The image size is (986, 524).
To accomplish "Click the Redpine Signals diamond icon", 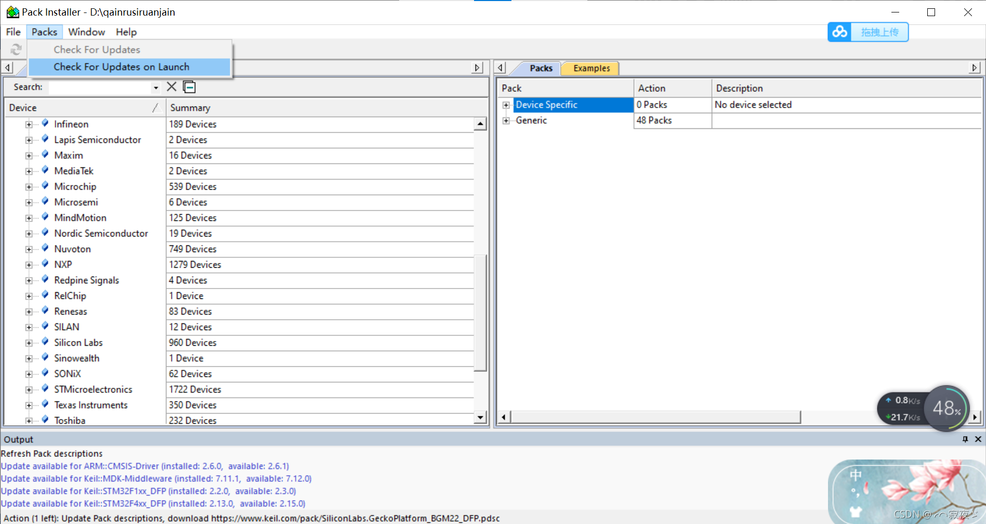I will (45, 279).
